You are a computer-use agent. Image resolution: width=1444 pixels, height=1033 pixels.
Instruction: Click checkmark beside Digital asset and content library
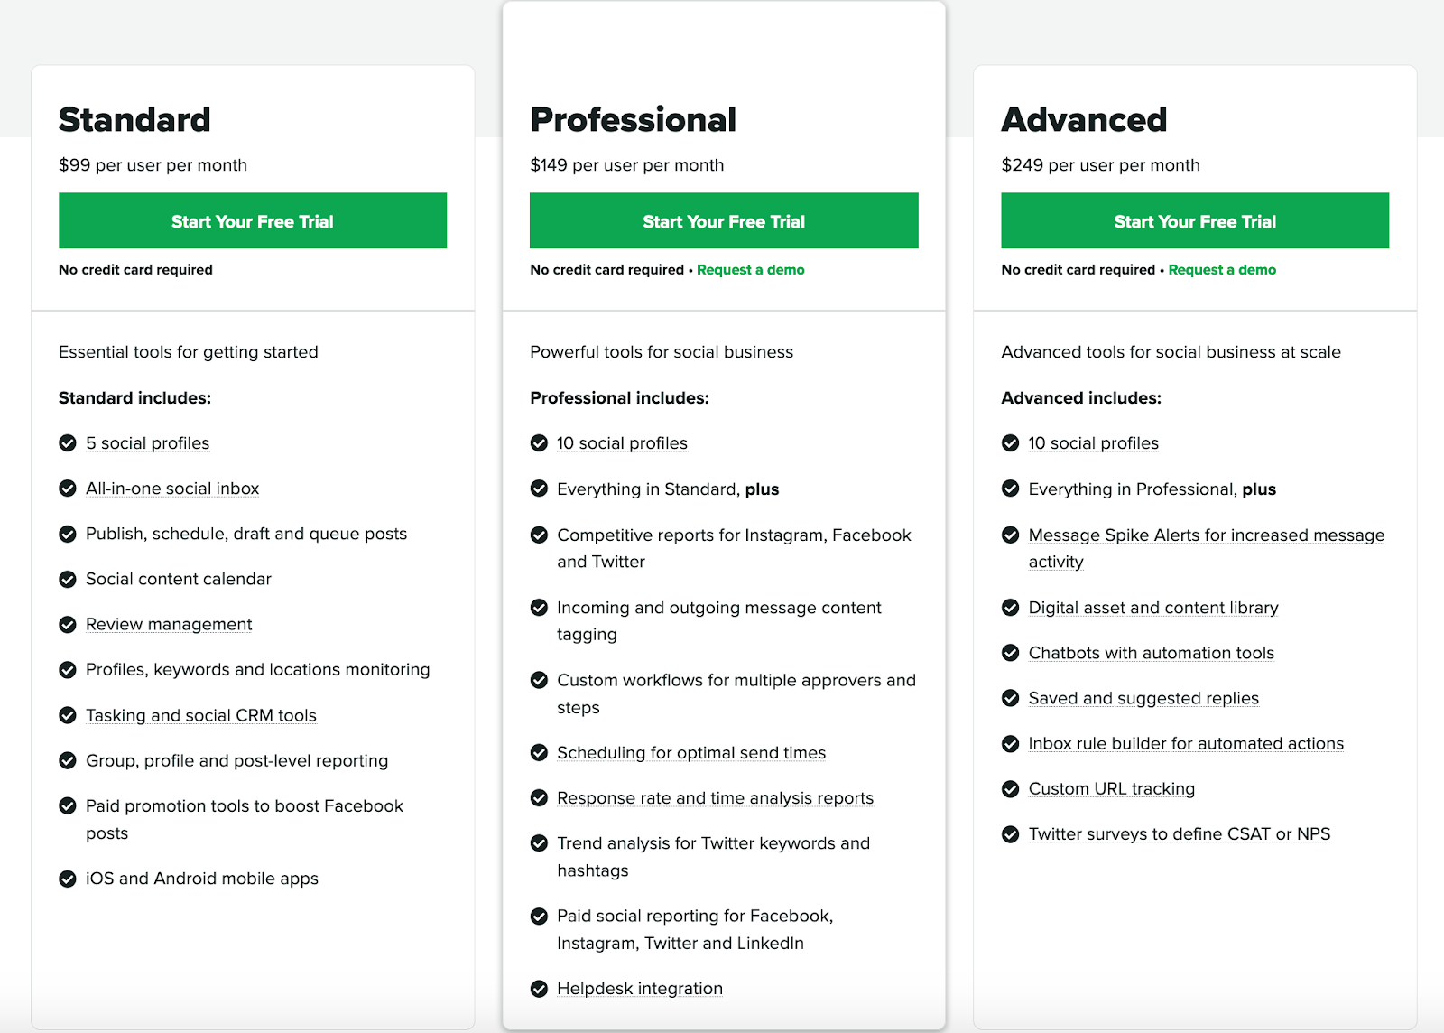(x=1011, y=608)
